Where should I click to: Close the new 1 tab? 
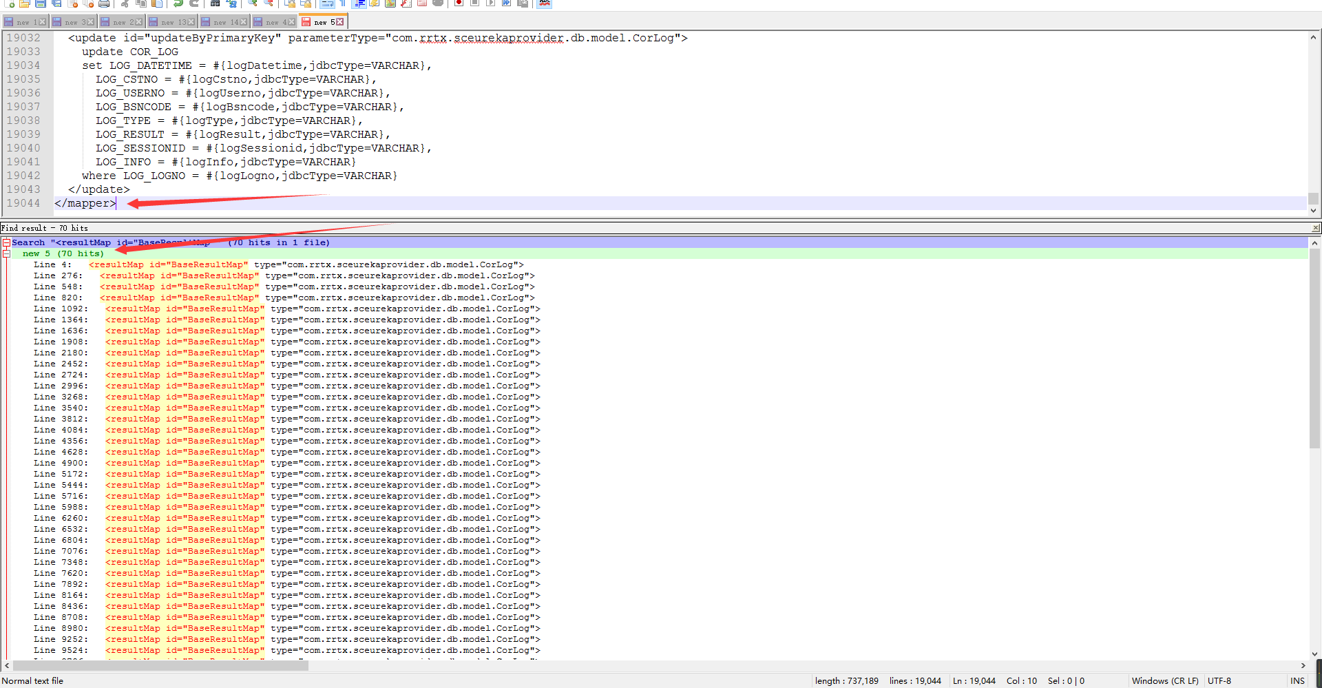(42, 22)
